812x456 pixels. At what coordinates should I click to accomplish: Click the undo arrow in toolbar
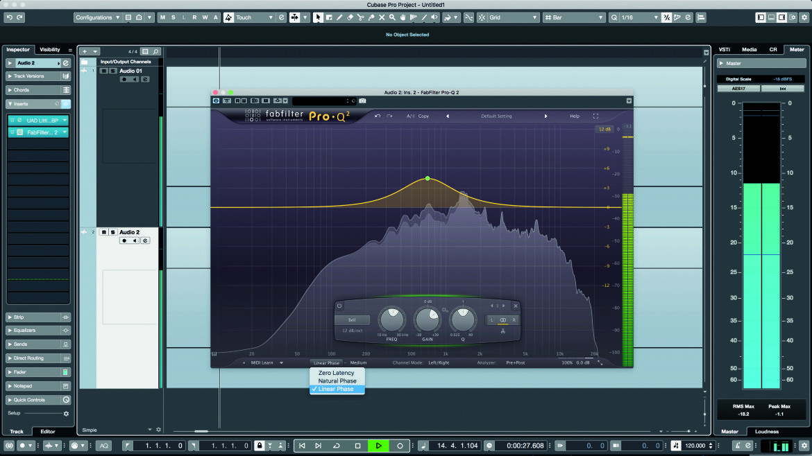point(9,17)
